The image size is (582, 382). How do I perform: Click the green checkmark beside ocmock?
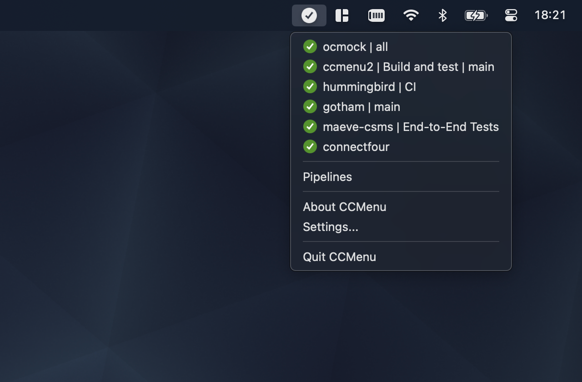(x=310, y=46)
